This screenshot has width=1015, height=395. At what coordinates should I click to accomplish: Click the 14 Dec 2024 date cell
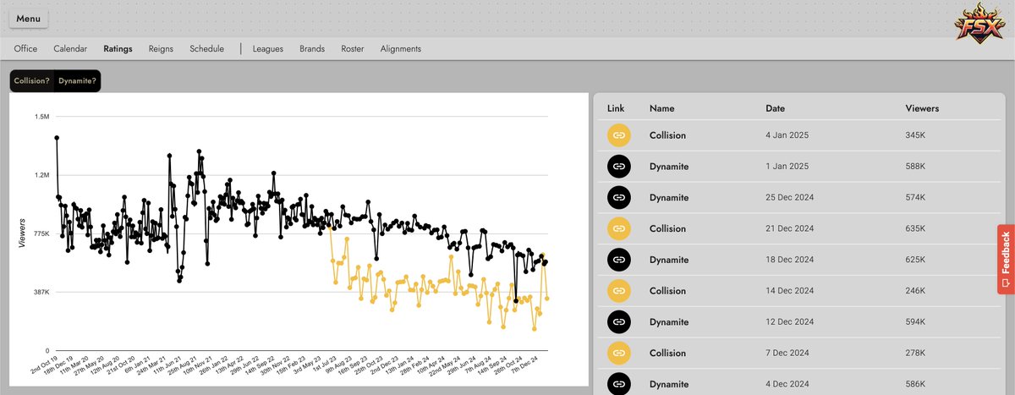click(790, 290)
